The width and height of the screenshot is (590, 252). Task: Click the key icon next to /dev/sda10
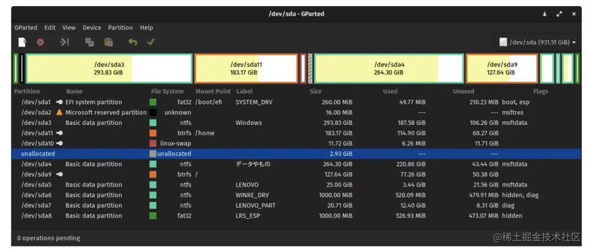point(60,143)
